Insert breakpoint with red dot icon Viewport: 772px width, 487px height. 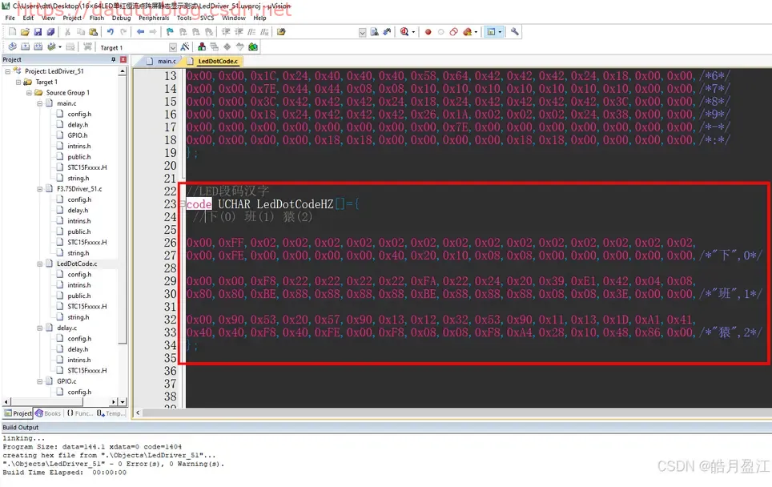tap(428, 31)
